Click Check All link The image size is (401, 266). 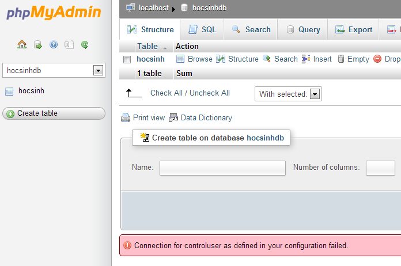[x=167, y=93]
